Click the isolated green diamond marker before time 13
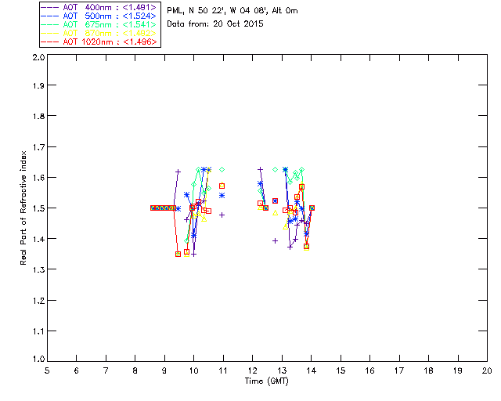501x401 pixels. 275,169
